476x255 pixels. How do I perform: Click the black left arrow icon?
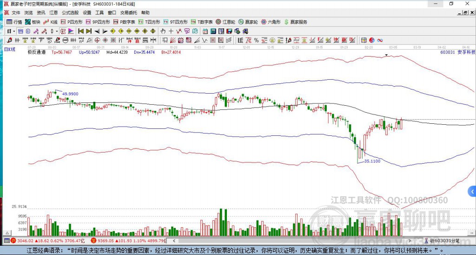click(x=97, y=31)
